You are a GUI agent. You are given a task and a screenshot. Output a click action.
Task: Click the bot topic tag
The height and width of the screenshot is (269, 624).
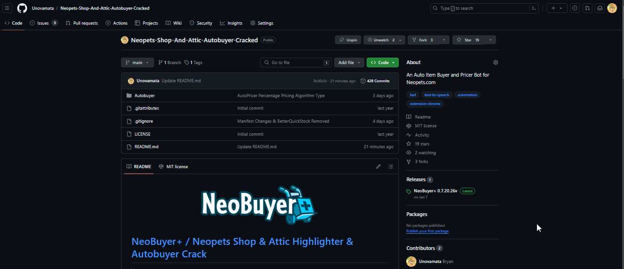coord(413,95)
